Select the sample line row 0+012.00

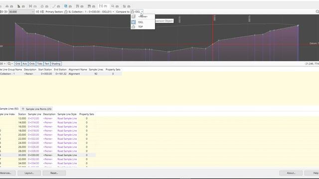point(48,118)
